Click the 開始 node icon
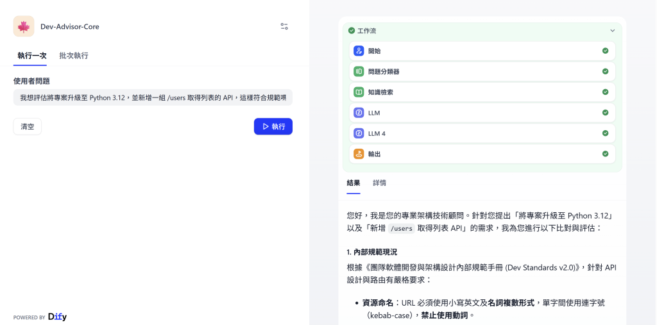 coord(359,51)
